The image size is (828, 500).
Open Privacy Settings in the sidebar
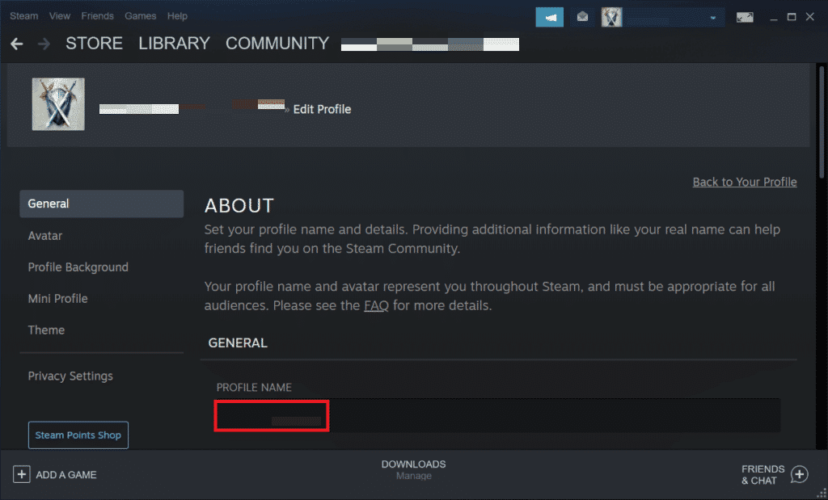70,376
